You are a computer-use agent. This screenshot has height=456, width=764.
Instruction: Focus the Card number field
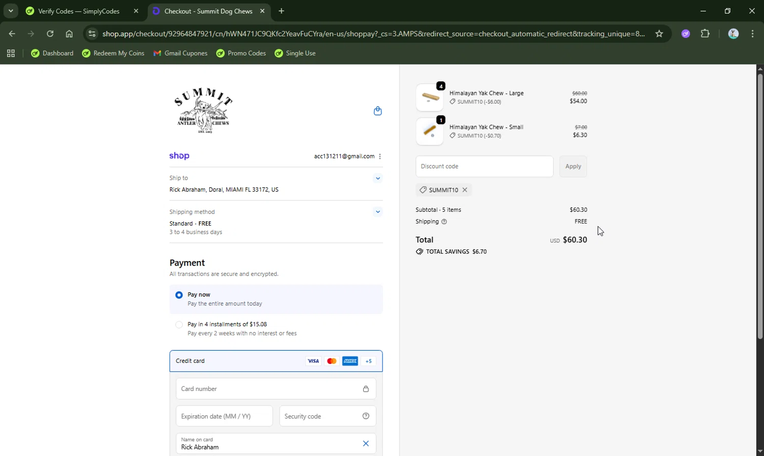point(276,389)
